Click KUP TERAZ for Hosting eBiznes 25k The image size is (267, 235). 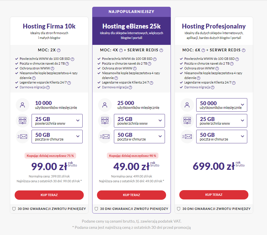pos(131,195)
